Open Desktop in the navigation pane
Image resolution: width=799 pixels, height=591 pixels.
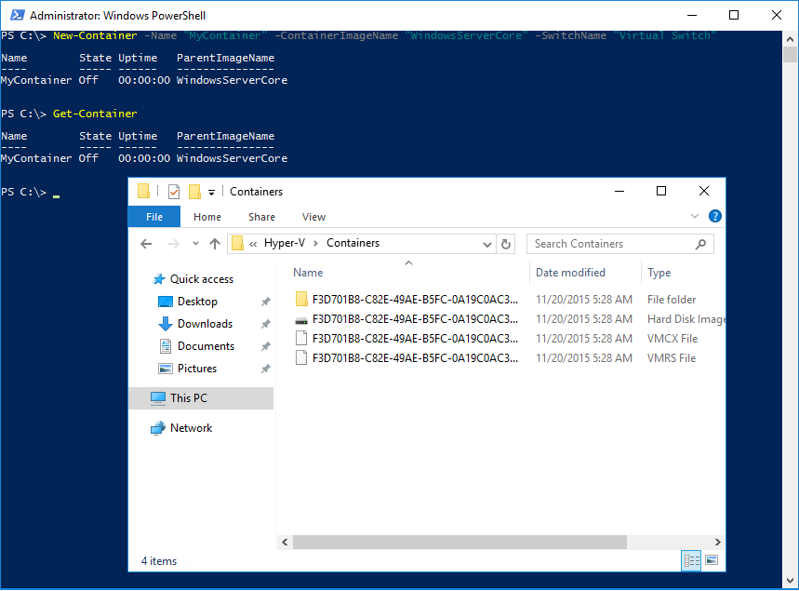coord(197,302)
